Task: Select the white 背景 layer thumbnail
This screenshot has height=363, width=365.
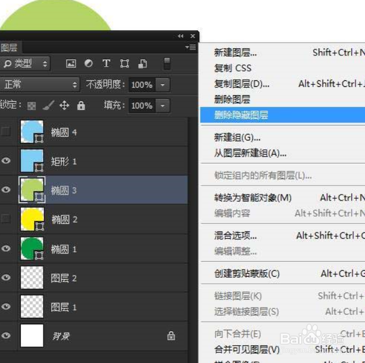Action: point(32,336)
